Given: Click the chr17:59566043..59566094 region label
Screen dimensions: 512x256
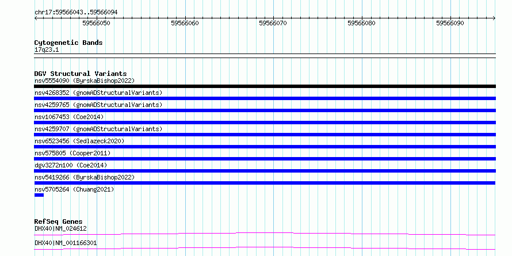Looking at the screenshot, I should pyautogui.click(x=76, y=13).
